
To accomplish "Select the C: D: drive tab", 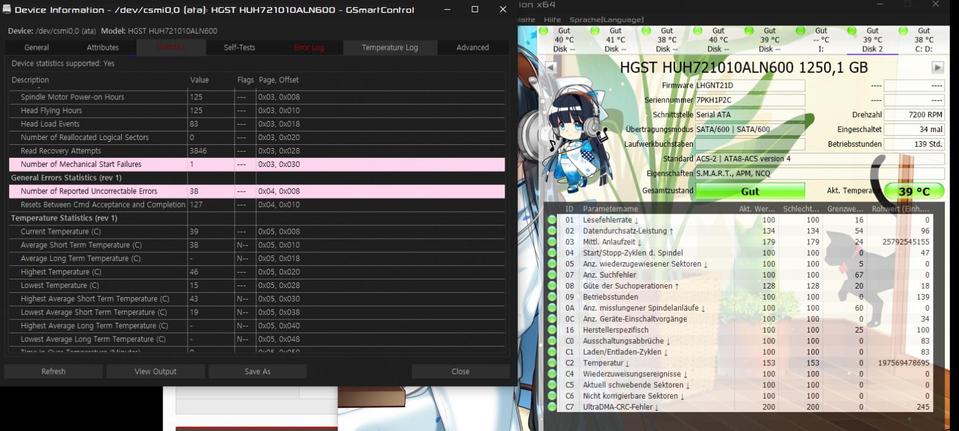I will pos(923,39).
